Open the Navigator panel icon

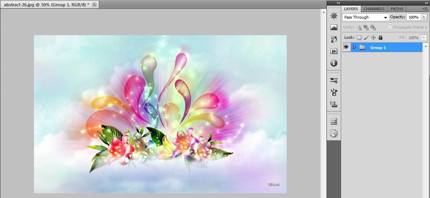[334, 16]
